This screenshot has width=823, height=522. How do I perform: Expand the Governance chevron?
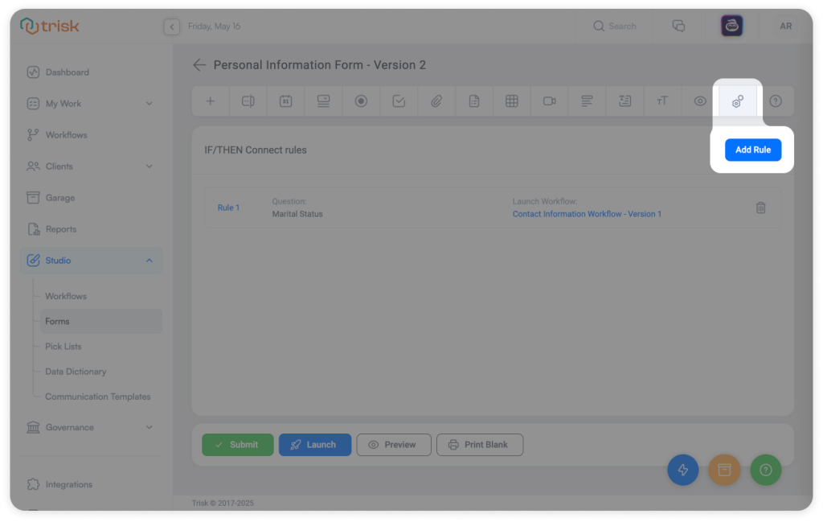(149, 427)
